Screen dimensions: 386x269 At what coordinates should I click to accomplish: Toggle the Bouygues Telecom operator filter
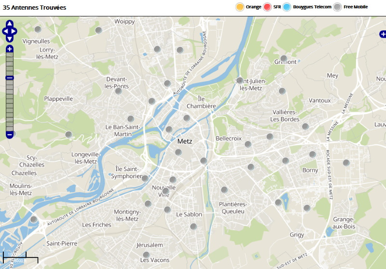(x=287, y=7)
